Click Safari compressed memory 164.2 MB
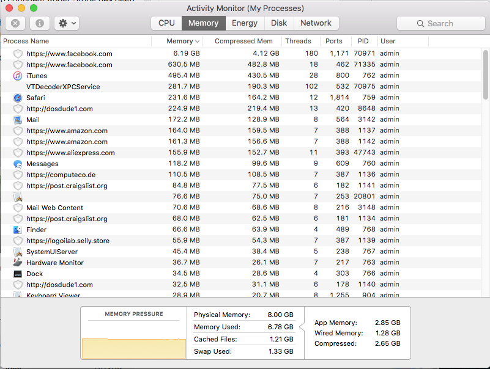 (264, 97)
